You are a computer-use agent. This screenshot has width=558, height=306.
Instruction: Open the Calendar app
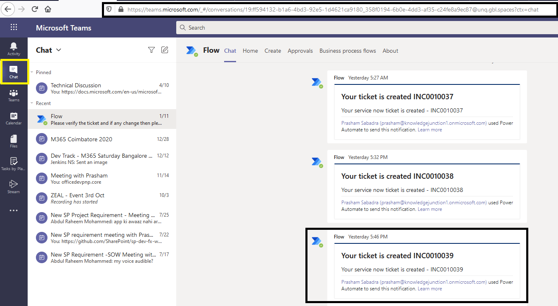click(14, 118)
